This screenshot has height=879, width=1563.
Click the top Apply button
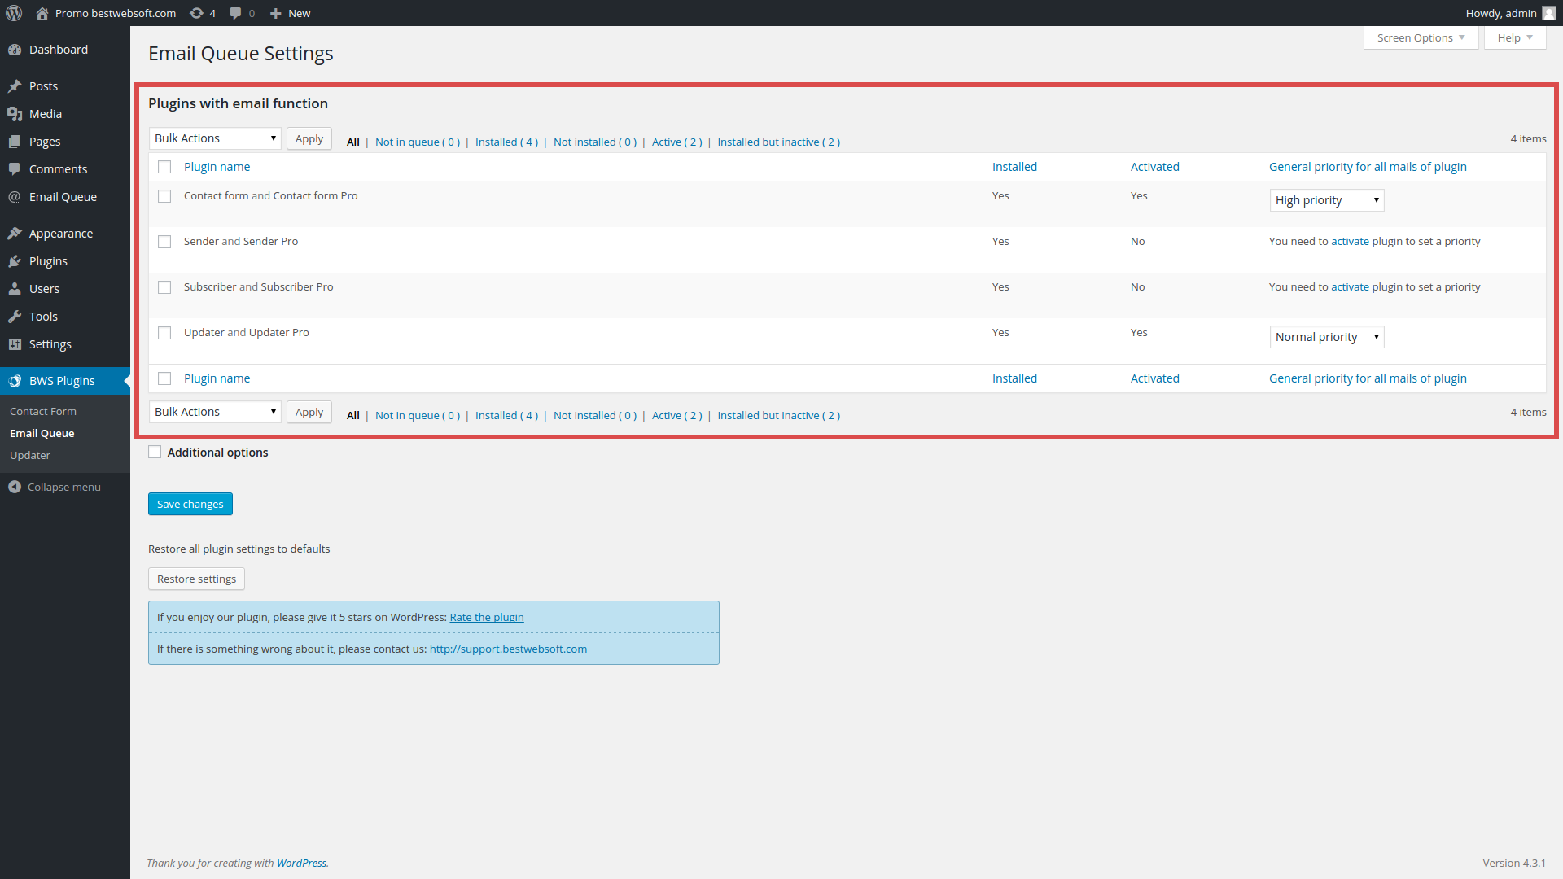[309, 138]
